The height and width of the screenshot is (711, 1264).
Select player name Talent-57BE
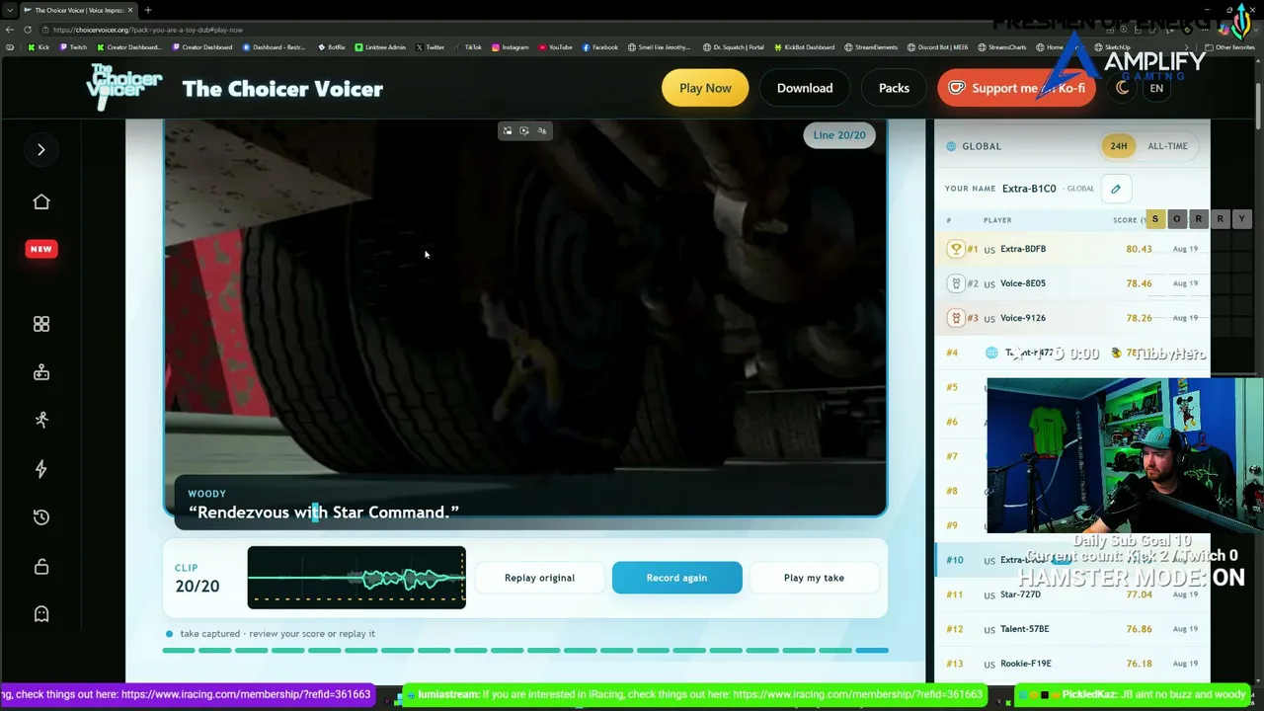[1025, 629]
